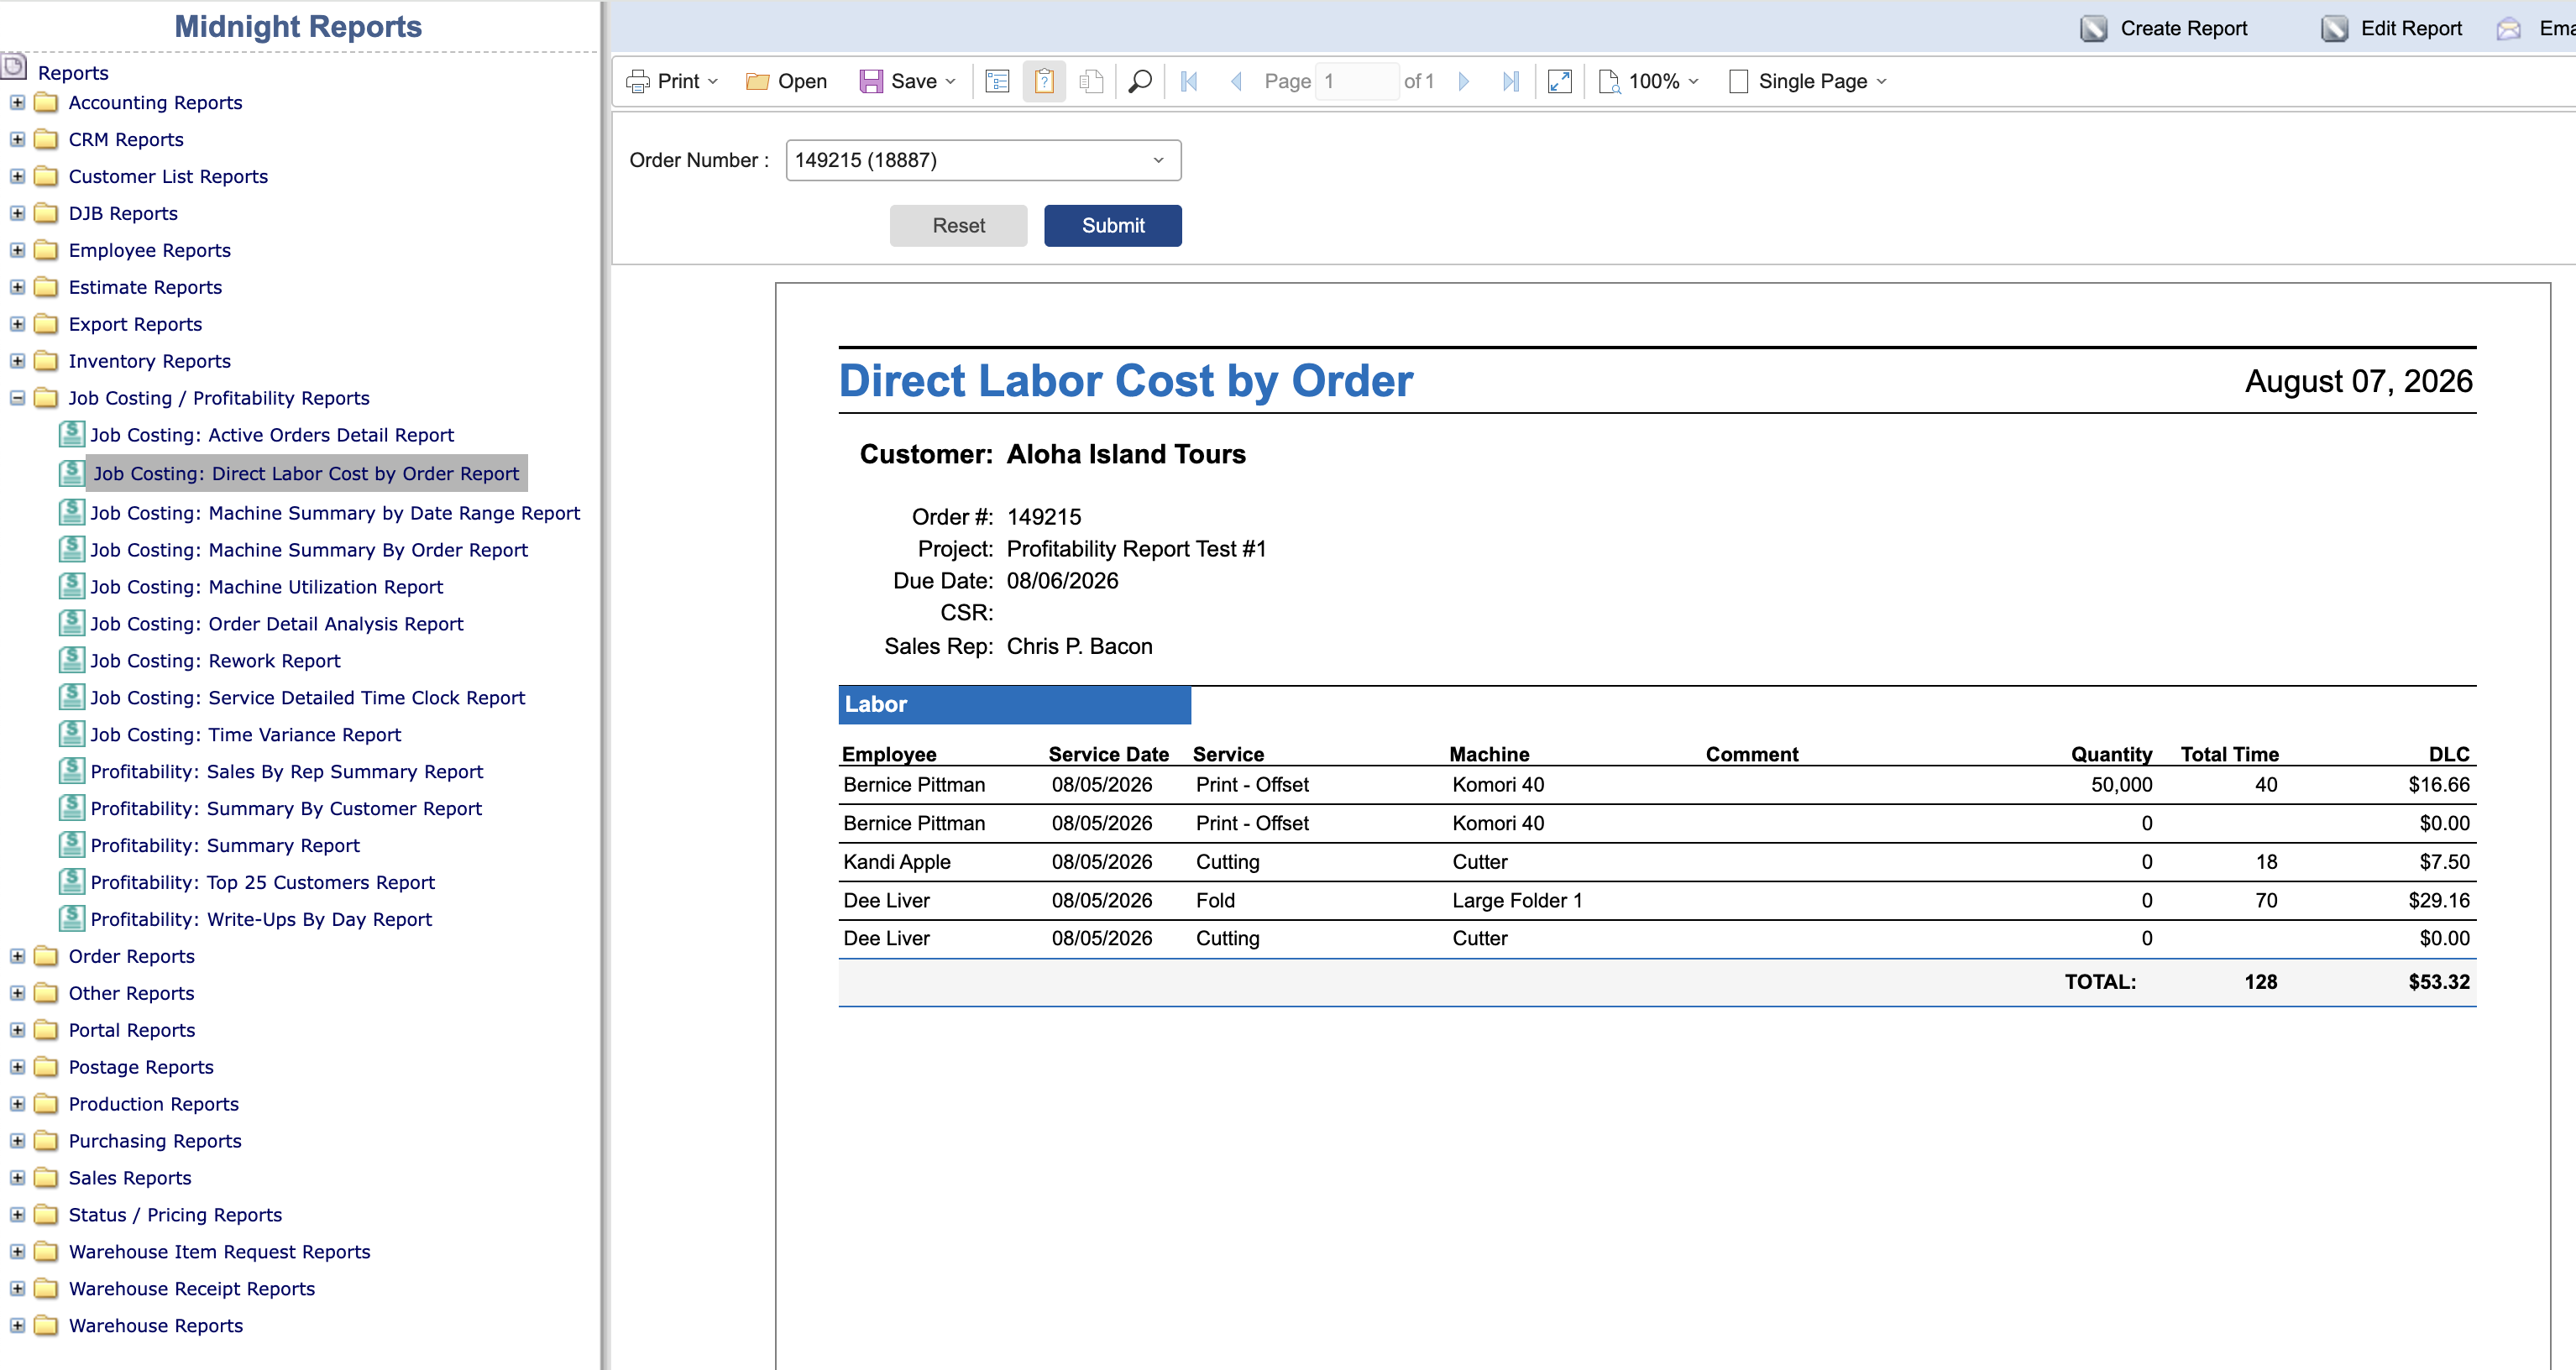Open Service Detailed Time Clock Report
This screenshot has width=2576, height=1370.
pyautogui.click(x=307, y=697)
